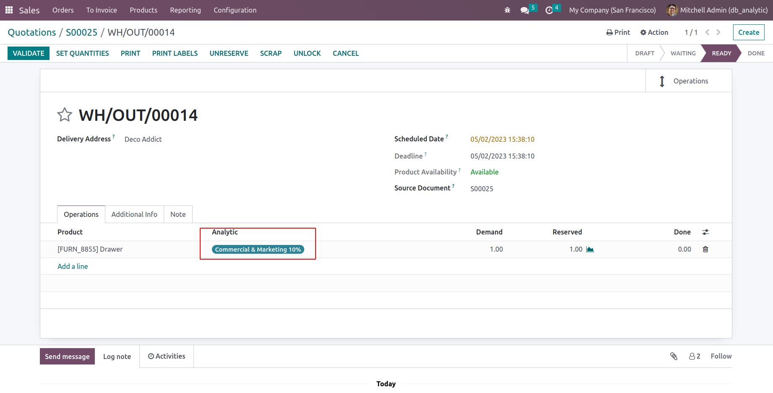The width and height of the screenshot is (773, 393).
Task: Switch to Additional Info tab
Action: [x=134, y=214]
